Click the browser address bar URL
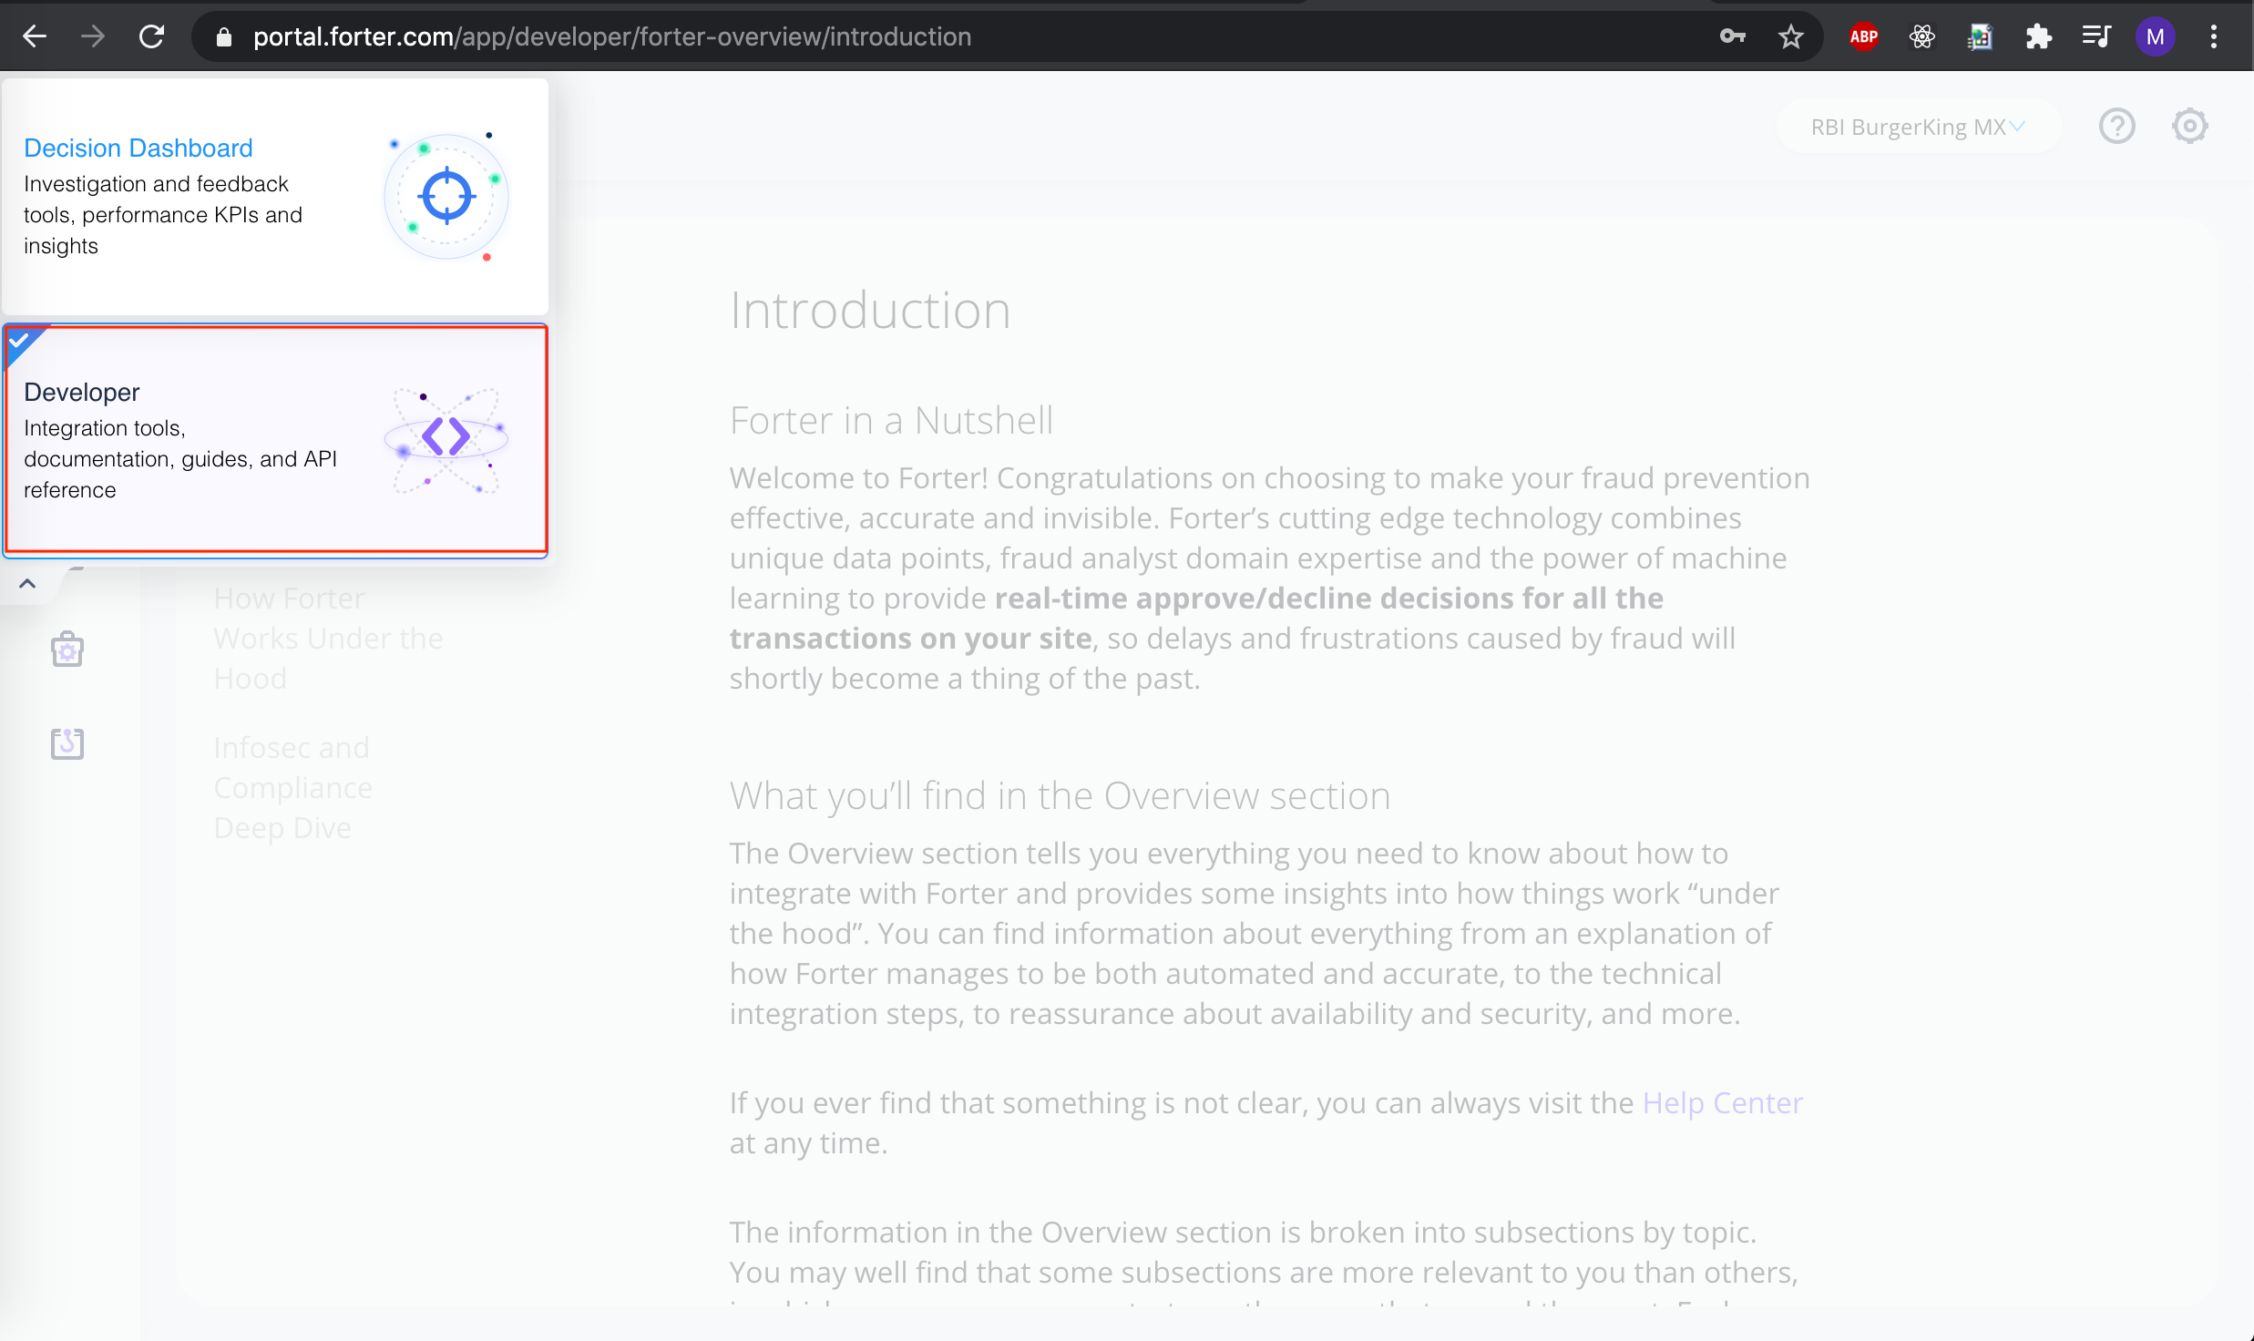This screenshot has width=2254, height=1341. [x=610, y=36]
